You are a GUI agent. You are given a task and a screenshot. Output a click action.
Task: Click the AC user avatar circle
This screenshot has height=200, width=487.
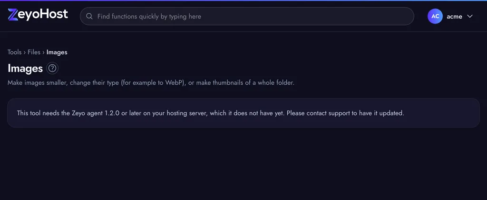pyautogui.click(x=435, y=16)
